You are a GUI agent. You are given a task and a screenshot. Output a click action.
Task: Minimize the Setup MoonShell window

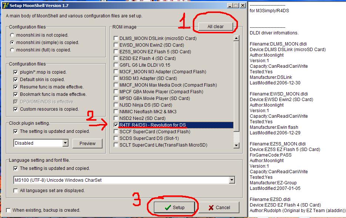coord(230,5)
